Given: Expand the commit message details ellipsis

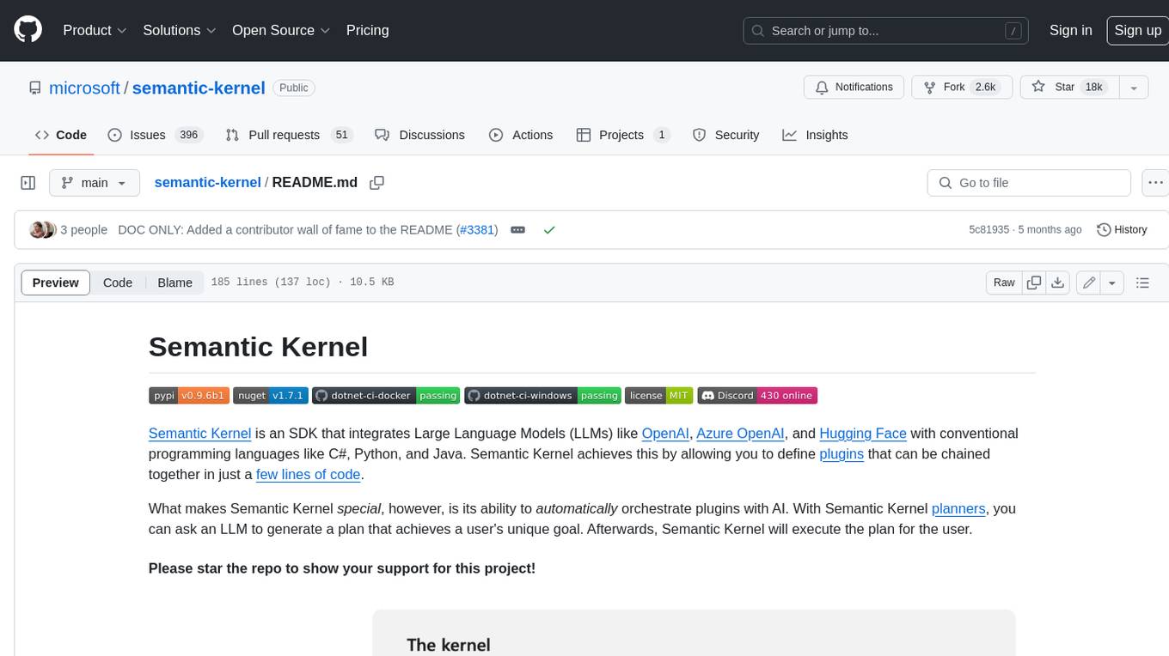Looking at the screenshot, I should 517,230.
